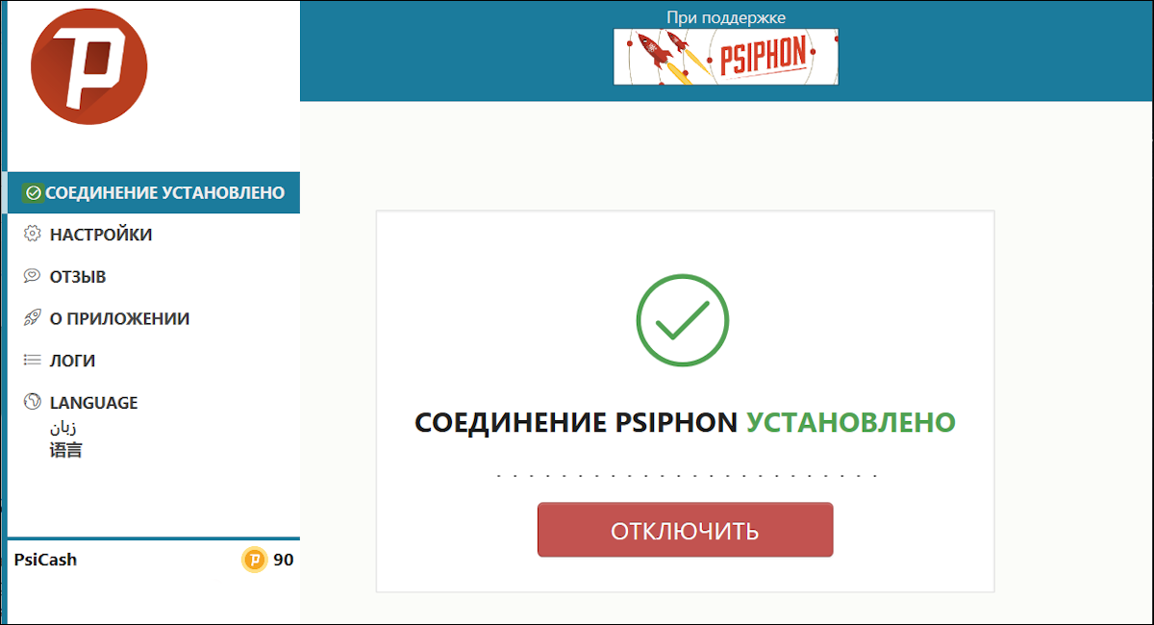Click the PsiCash coin icon

click(253, 560)
